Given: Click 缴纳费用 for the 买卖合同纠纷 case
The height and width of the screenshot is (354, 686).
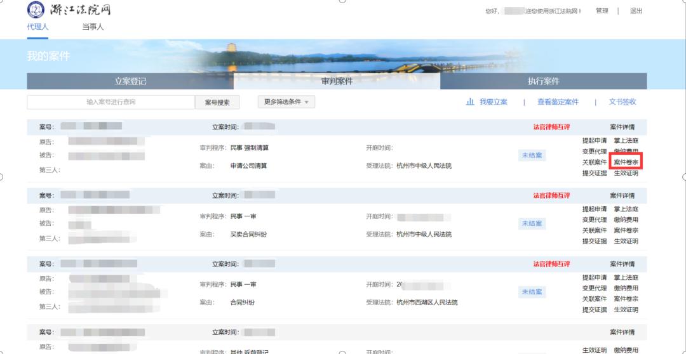Looking at the screenshot, I should tap(626, 220).
